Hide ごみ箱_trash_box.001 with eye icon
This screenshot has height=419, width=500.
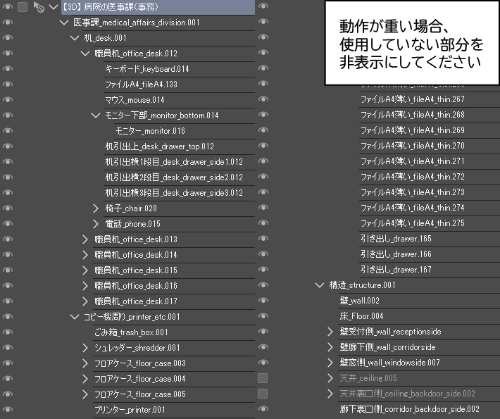pyautogui.click(x=8, y=332)
